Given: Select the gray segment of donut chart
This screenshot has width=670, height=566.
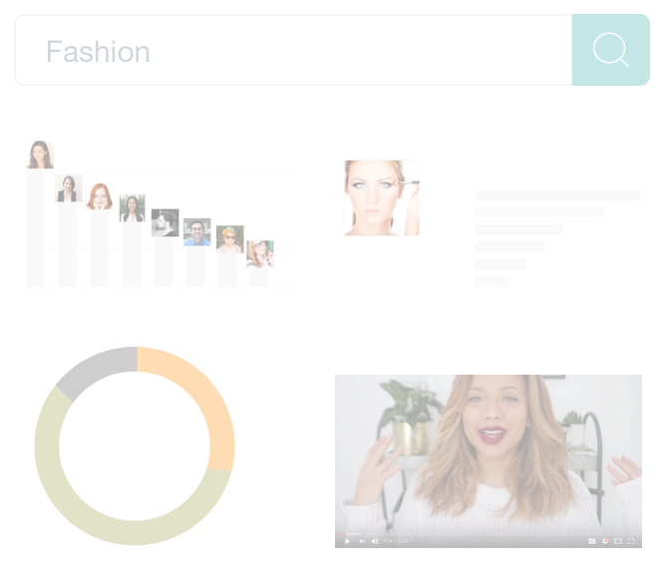Looking at the screenshot, I should [x=94, y=368].
